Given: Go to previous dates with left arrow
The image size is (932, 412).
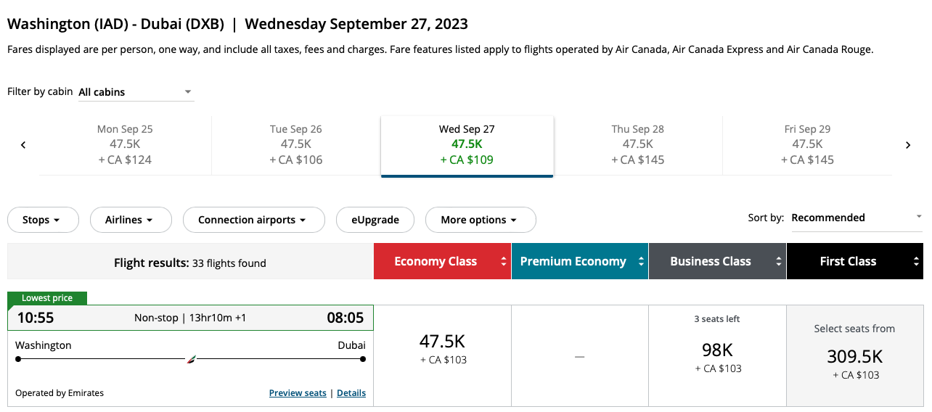Looking at the screenshot, I should pos(23,145).
